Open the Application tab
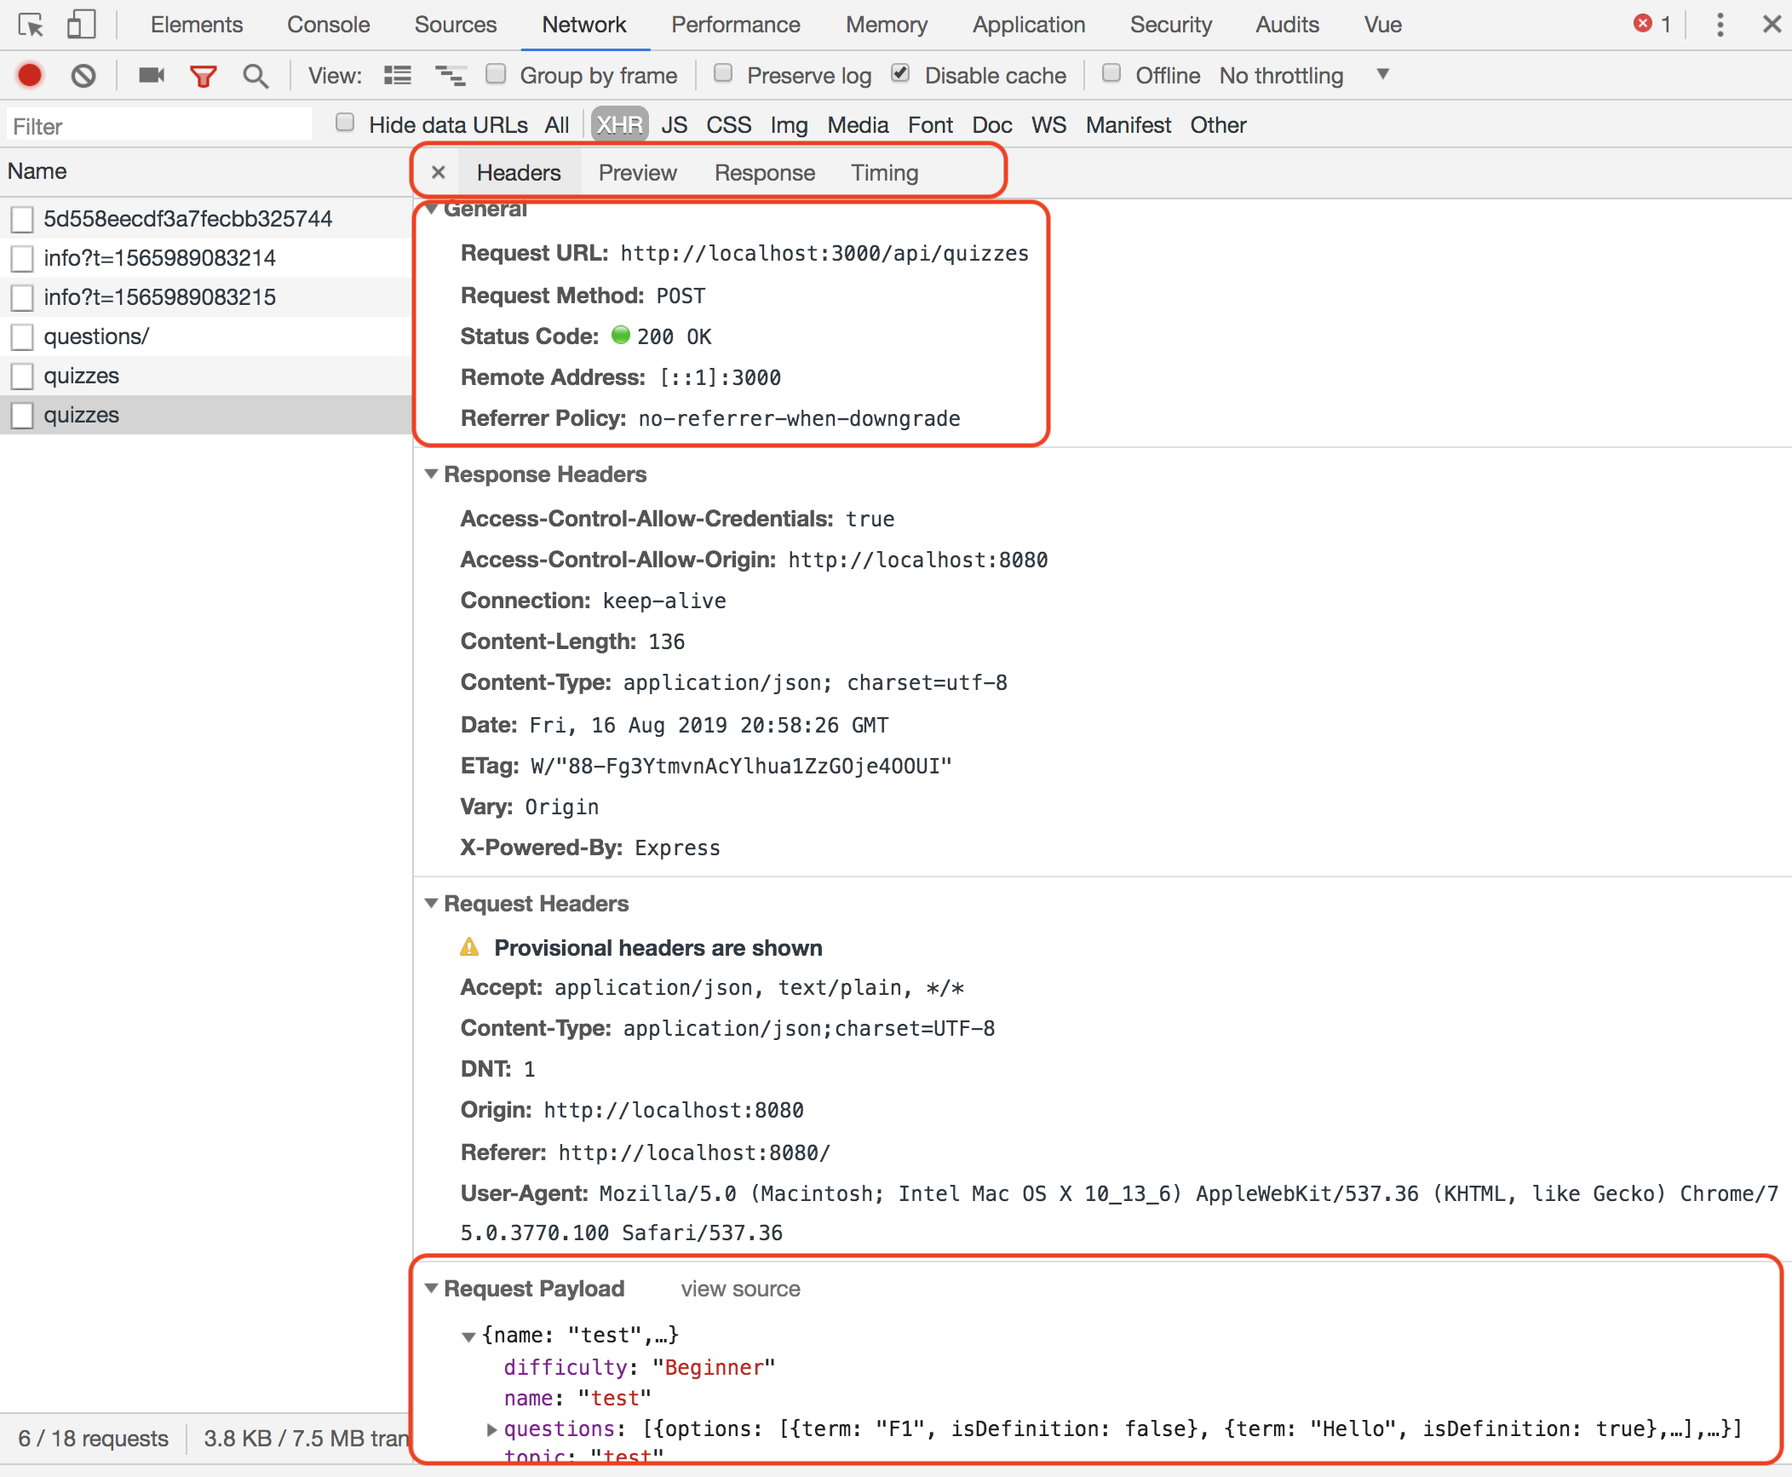Image resolution: width=1792 pixels, height=1477 pixels. (x=1029, y=25)
